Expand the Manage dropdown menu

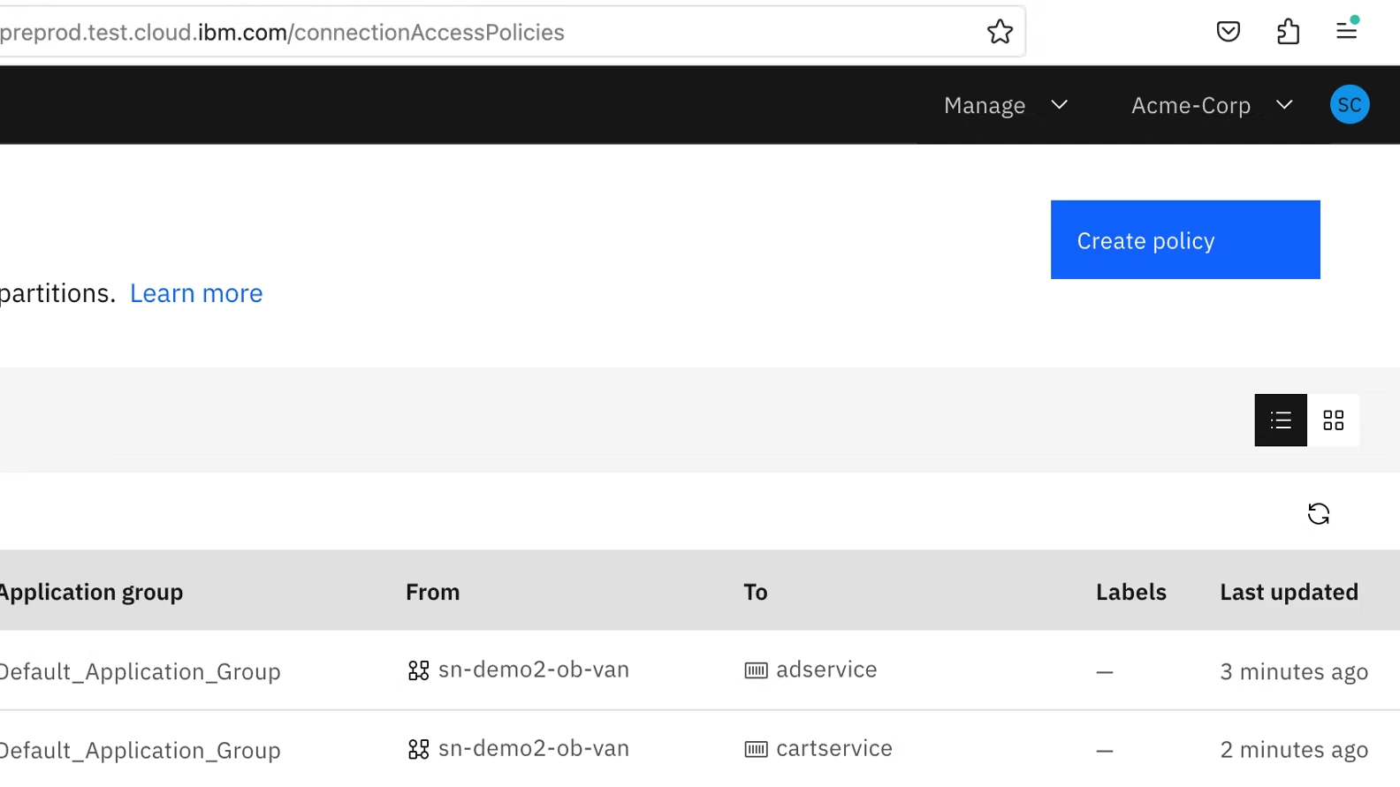1006,105
